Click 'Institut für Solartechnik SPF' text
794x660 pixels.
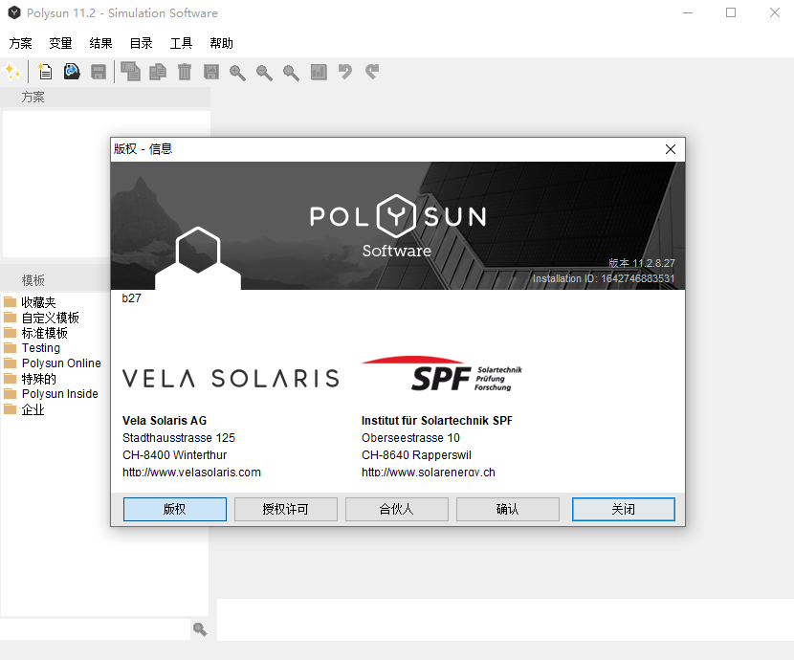(x=437, y=421)
